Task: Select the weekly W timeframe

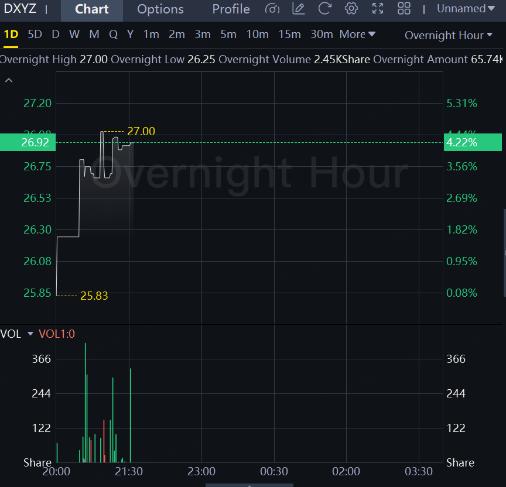Action: [x=74, y=35]
